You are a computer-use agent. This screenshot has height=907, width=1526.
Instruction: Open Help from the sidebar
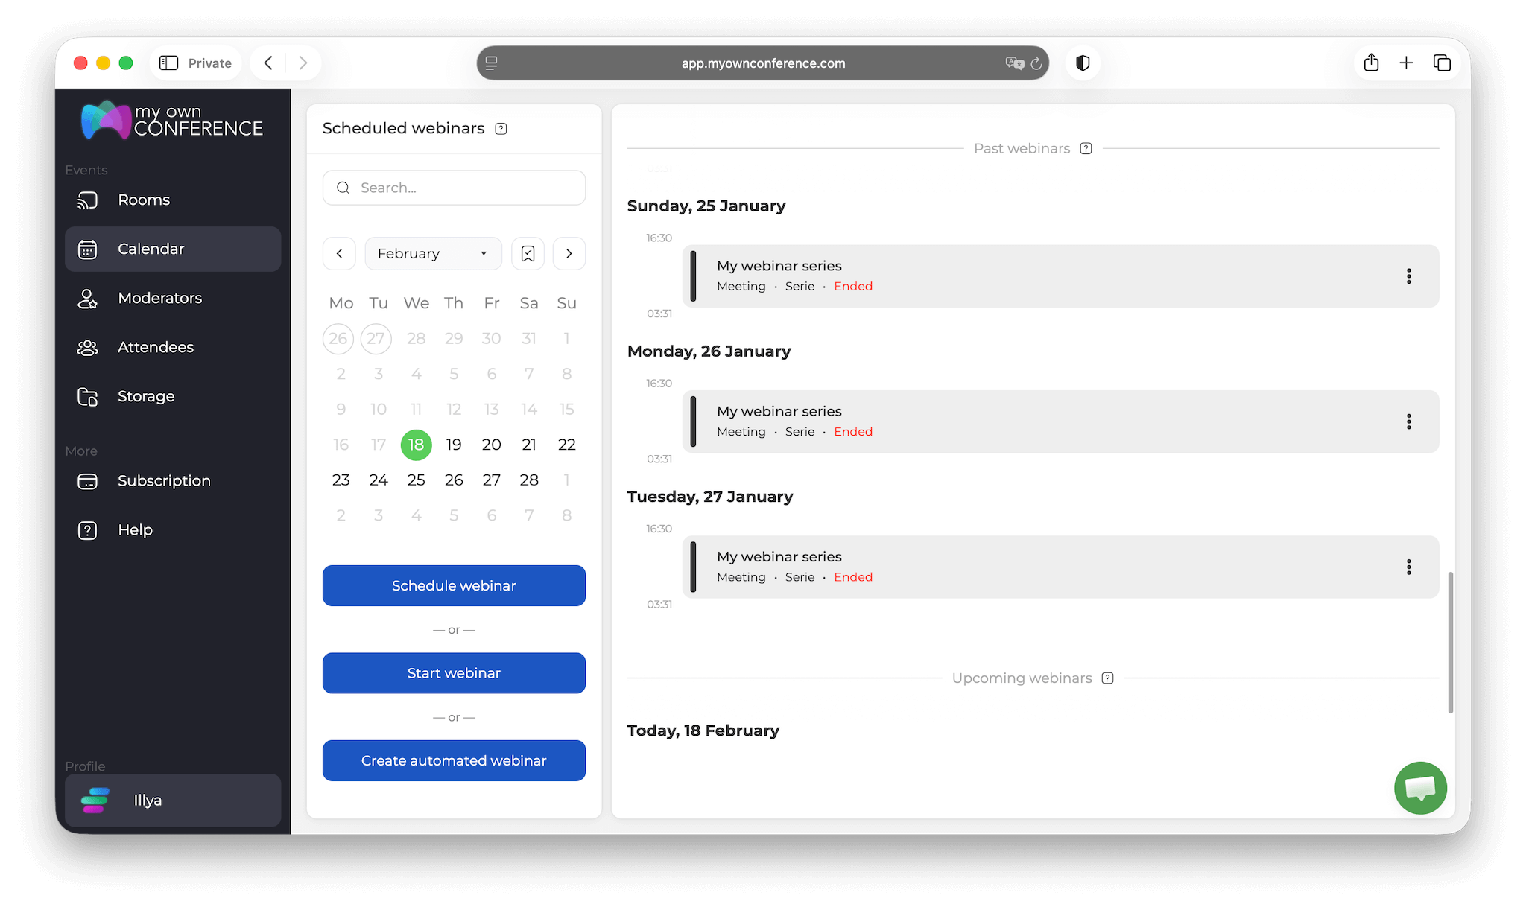click(134, 529)
